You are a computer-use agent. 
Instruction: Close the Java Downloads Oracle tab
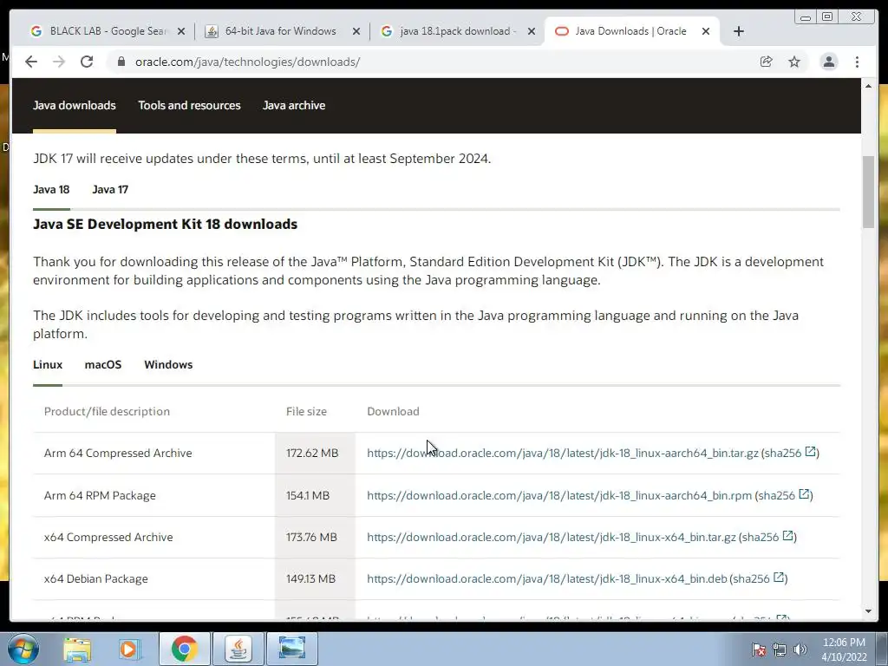click(x=706, y=32)
